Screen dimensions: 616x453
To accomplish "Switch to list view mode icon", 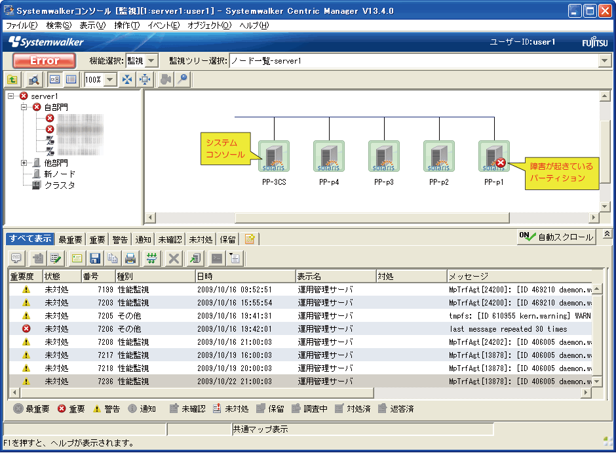I will click(x=71, y=79).
